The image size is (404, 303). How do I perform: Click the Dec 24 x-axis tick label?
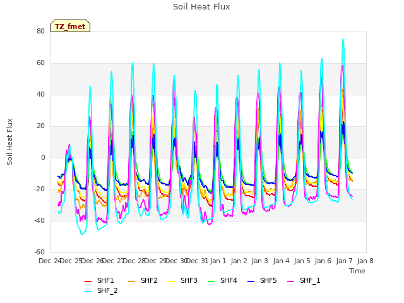point(50,261)
